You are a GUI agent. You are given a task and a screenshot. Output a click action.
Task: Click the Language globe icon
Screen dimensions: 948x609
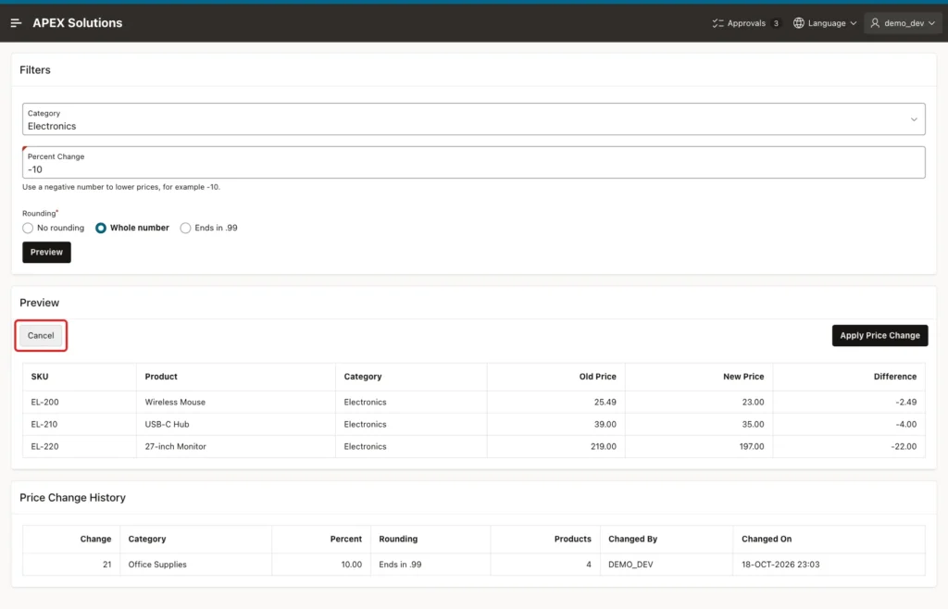799,23
